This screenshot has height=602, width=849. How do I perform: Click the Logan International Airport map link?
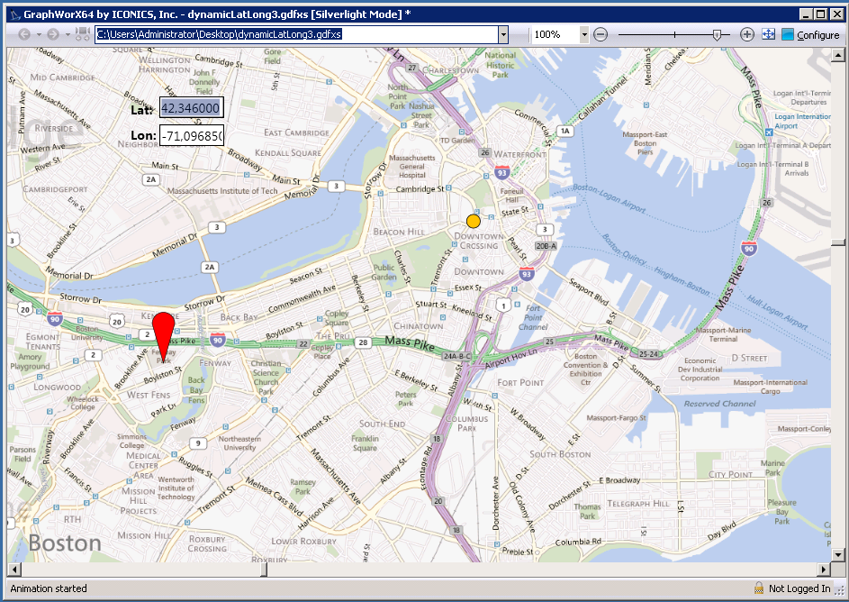[802, 121]
